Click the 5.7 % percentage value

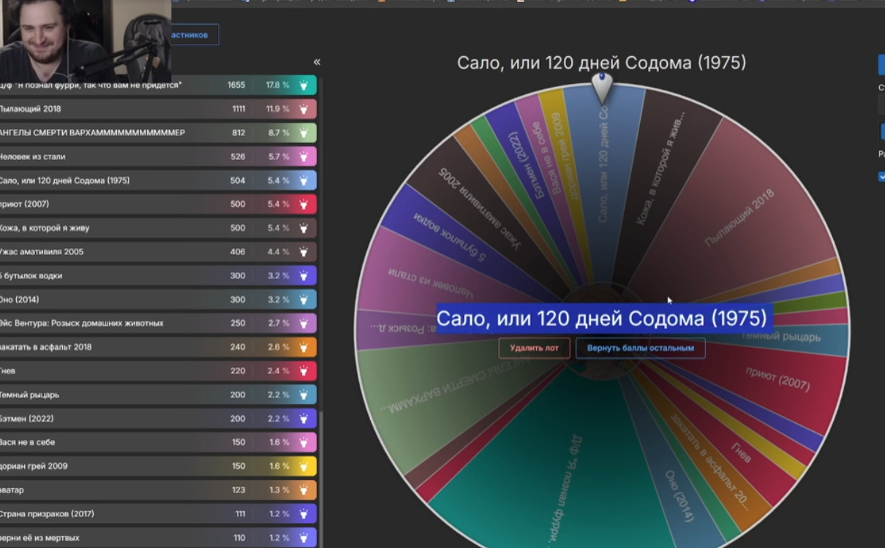pyautogui.click(x=279, y=156)
